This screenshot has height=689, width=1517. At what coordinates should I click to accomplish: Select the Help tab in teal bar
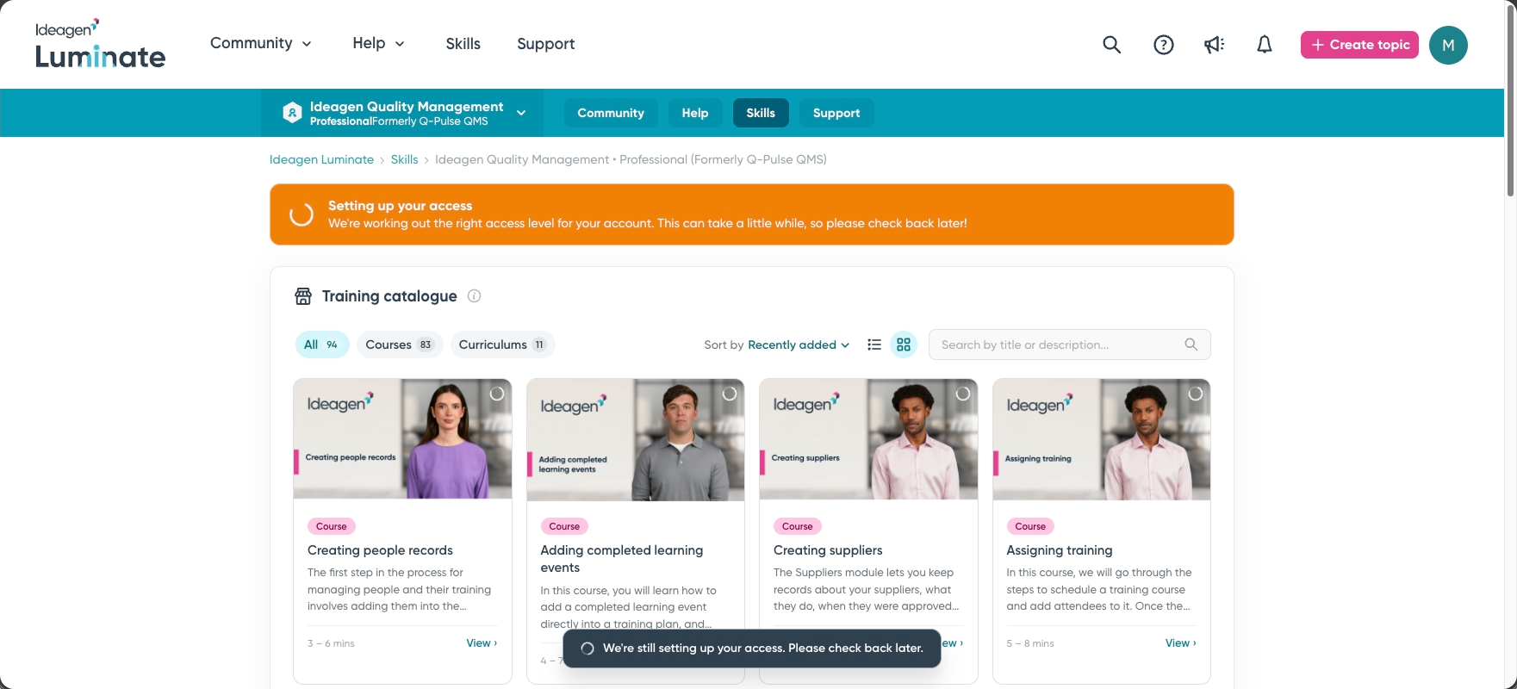[x=695, y=113]
